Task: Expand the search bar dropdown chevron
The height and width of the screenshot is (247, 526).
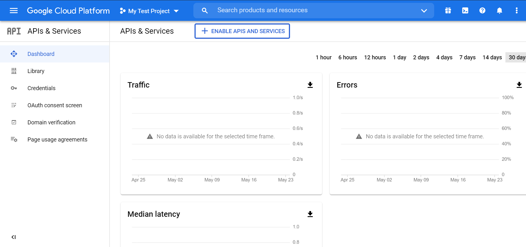Action: (424, 11)
